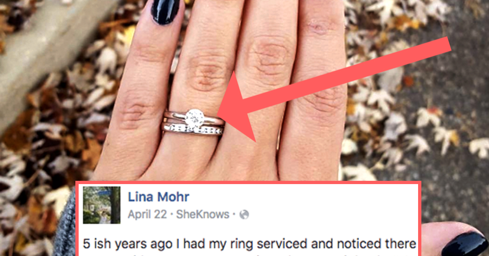Viewport: 489px width, 256px height.
Task: Click the asphalt pavement in the top right corner
Action: 469,24
